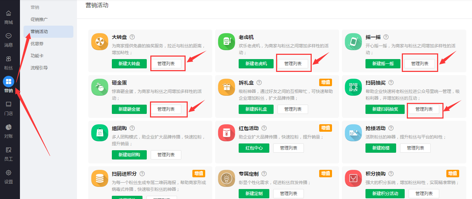Image resolution: width=472 pixels, height=199 pixels.
Task: Click the 大转盘 orange wheel icon
Action: point(99,42)
